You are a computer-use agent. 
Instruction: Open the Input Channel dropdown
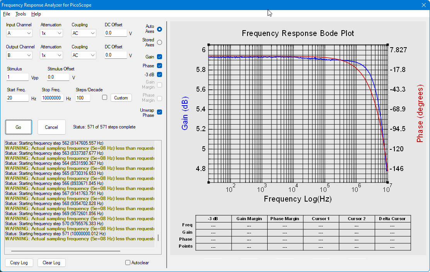pyautogui.click(x=19, y=33)
